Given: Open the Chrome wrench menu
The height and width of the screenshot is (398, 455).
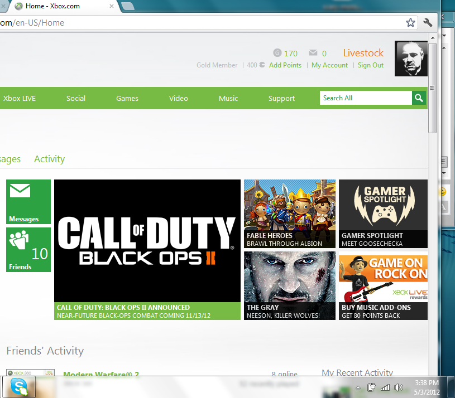Looking at the screenshot, I should pyautogui.click(x=428, y=22).
